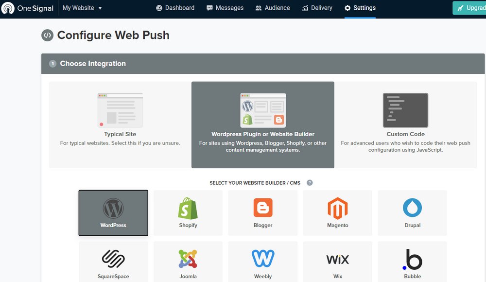Image resolution: width=486 pixels, height=282 pixels.
Task: Select the Settings tab
Action: tap(360, 8)
